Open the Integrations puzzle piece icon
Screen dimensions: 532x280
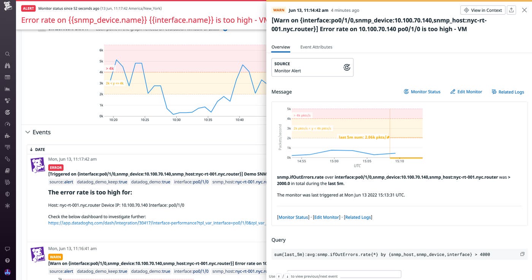pos(7,135)
